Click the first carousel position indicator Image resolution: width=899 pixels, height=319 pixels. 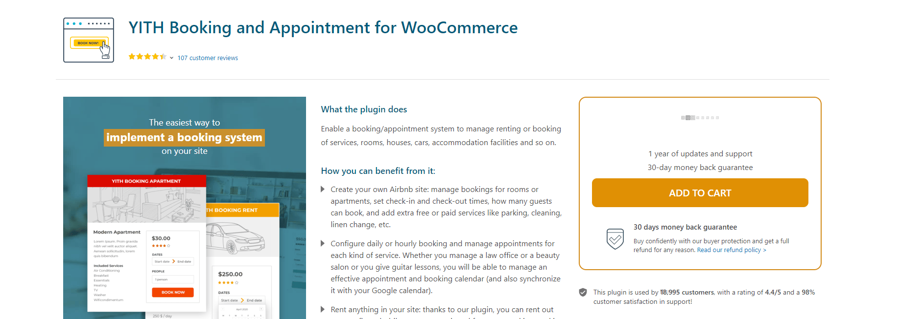pos(683,117)
